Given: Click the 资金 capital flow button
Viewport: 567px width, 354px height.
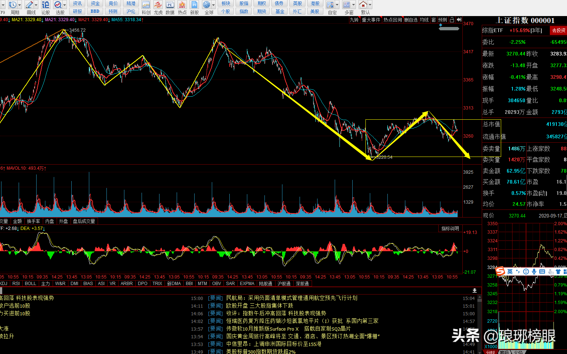Looking at the screenshot, I should 95,3.
